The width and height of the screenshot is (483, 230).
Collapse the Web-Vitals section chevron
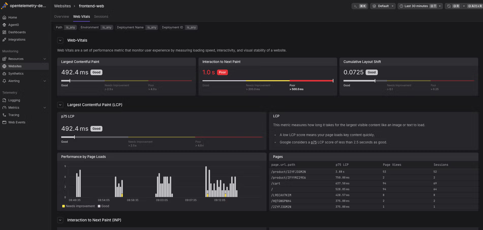(x=60, y=40)
